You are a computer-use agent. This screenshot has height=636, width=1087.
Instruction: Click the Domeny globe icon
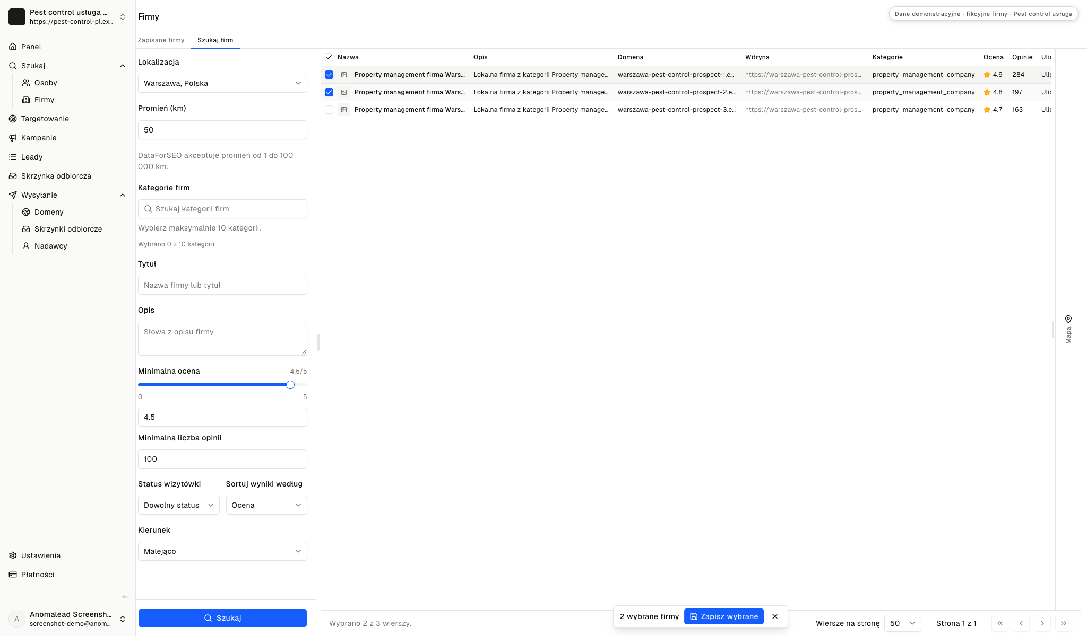point(26,212)
